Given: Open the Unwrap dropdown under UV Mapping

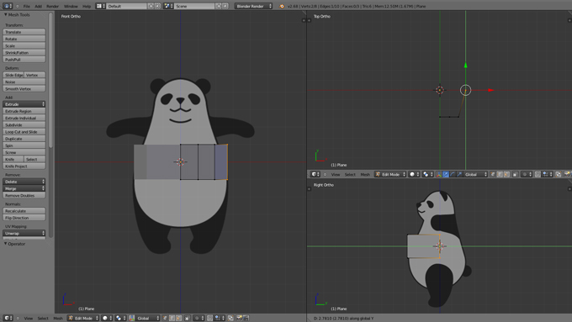Looking at the screenshot, I should tap(24, 234).
